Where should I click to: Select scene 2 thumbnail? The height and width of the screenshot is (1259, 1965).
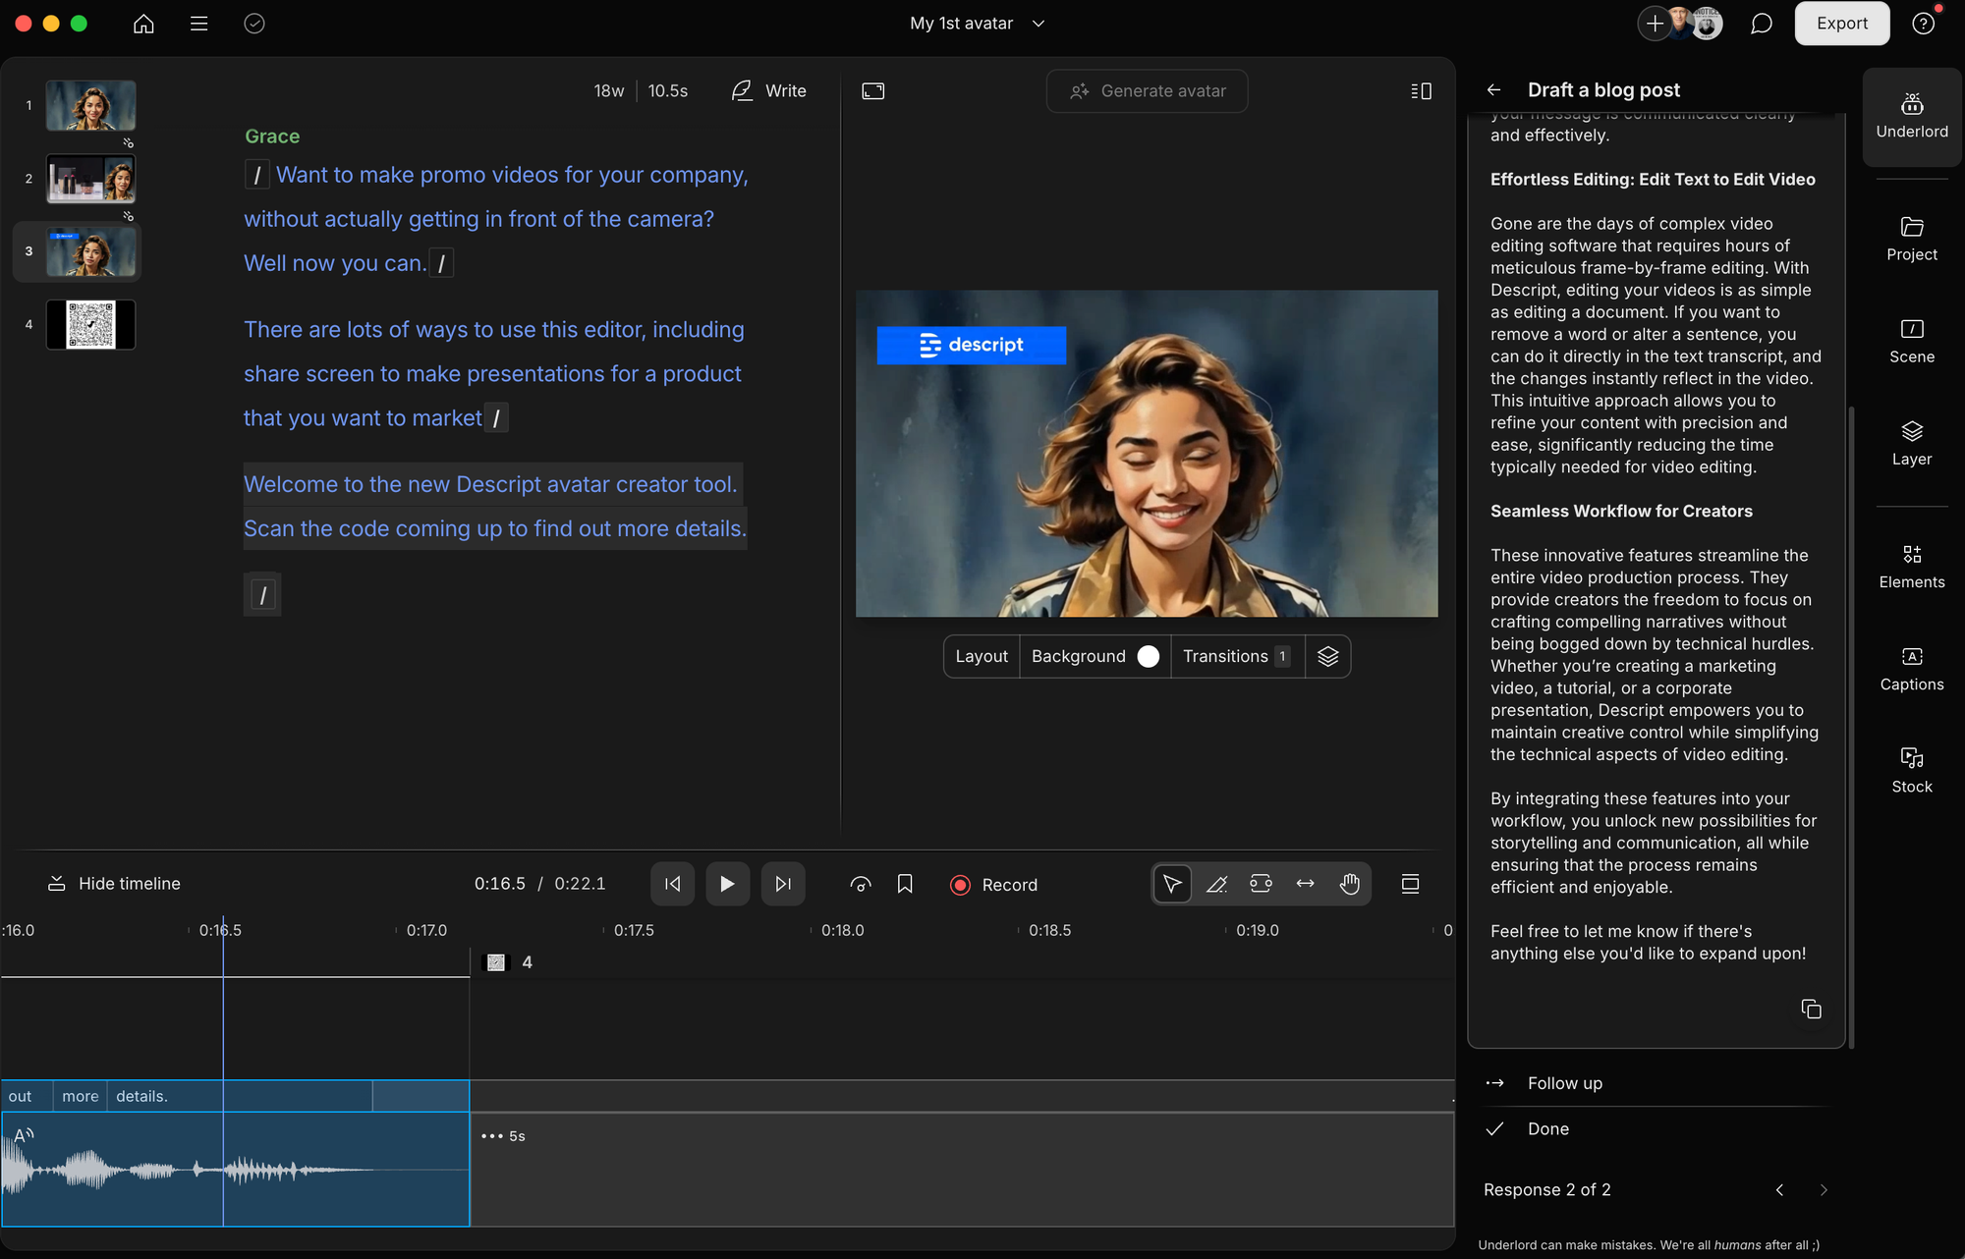pos(91,179)
